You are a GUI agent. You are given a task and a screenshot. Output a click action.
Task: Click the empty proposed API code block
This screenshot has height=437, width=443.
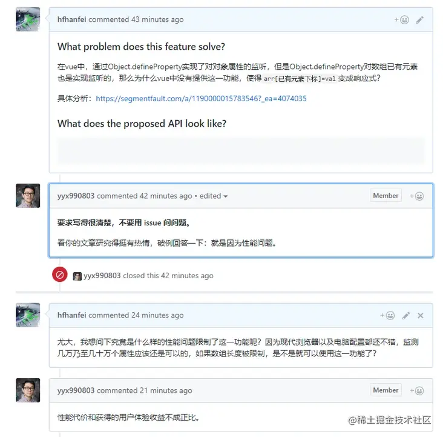click(x=241, y=151)
